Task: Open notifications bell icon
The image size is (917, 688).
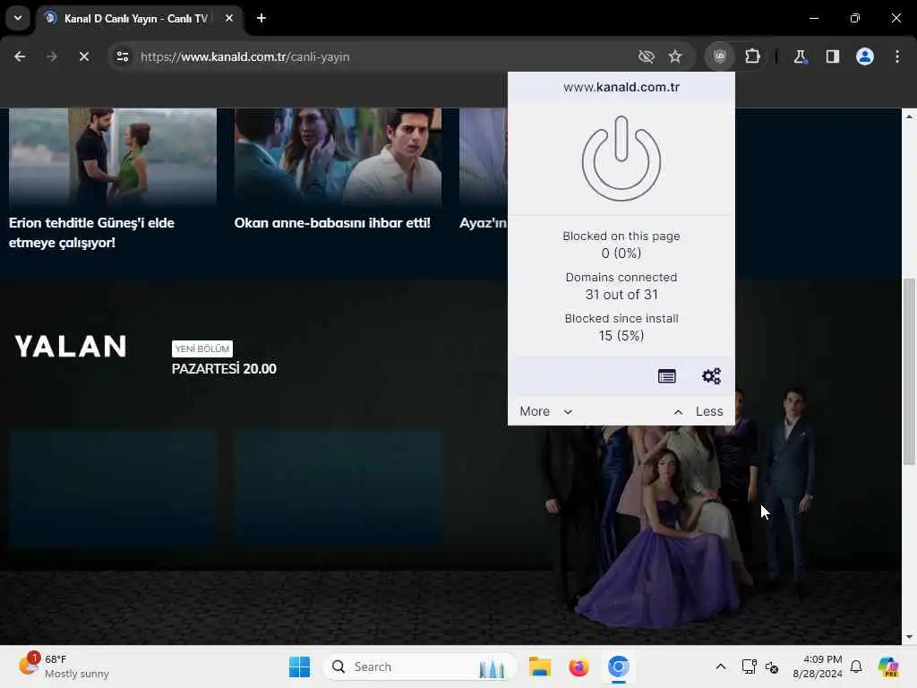Action: tap(856, 666)
